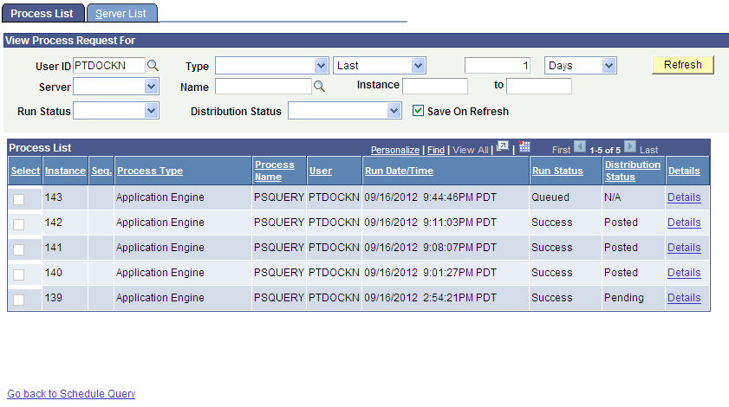Focus the number of days input field
Screen dimensions: 729x407
pyautogui.click(x=498, y=66)
